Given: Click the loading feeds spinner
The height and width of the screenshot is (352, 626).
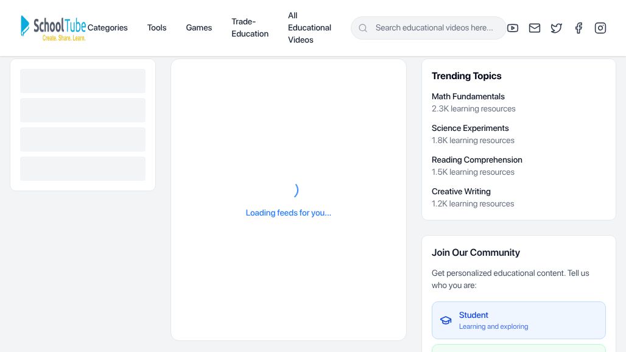Looking at the screenshot, I should click(x=295, y=191).
